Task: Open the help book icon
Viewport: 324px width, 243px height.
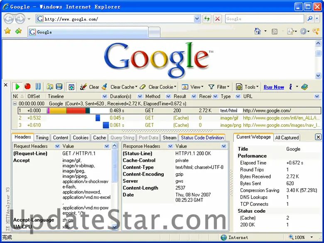Action: [304, 87]
